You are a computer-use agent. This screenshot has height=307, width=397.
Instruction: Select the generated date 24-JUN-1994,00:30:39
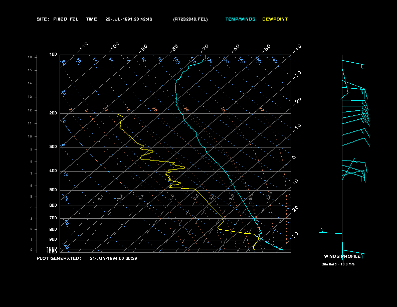(x=113, y=258)
